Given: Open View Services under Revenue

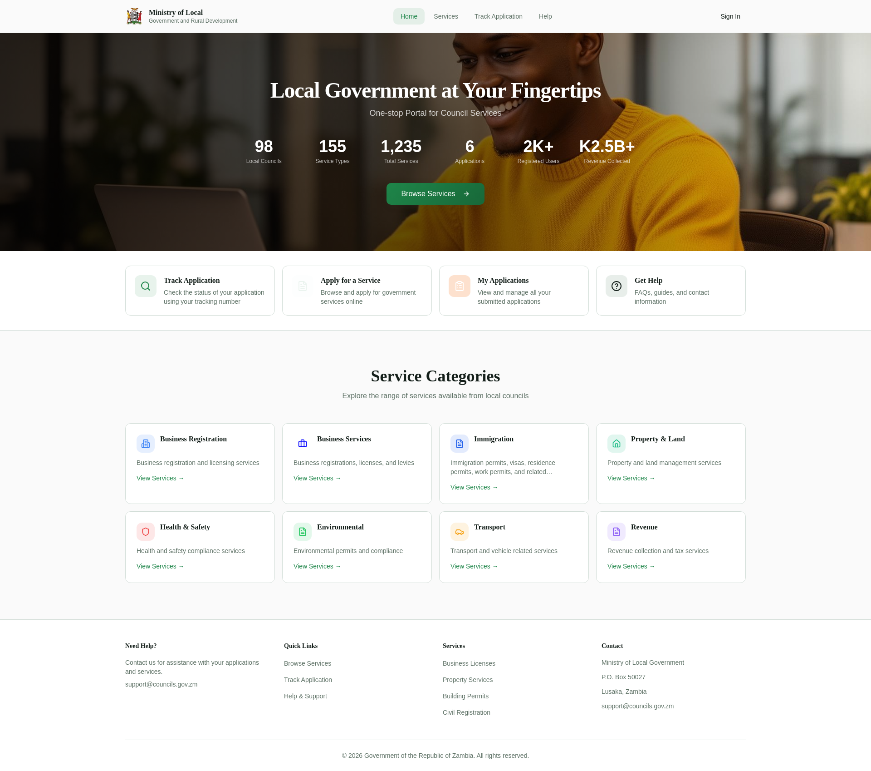Looking at the screenshot, I should pos(631,566).
